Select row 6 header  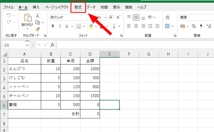[x=4, y=105]
